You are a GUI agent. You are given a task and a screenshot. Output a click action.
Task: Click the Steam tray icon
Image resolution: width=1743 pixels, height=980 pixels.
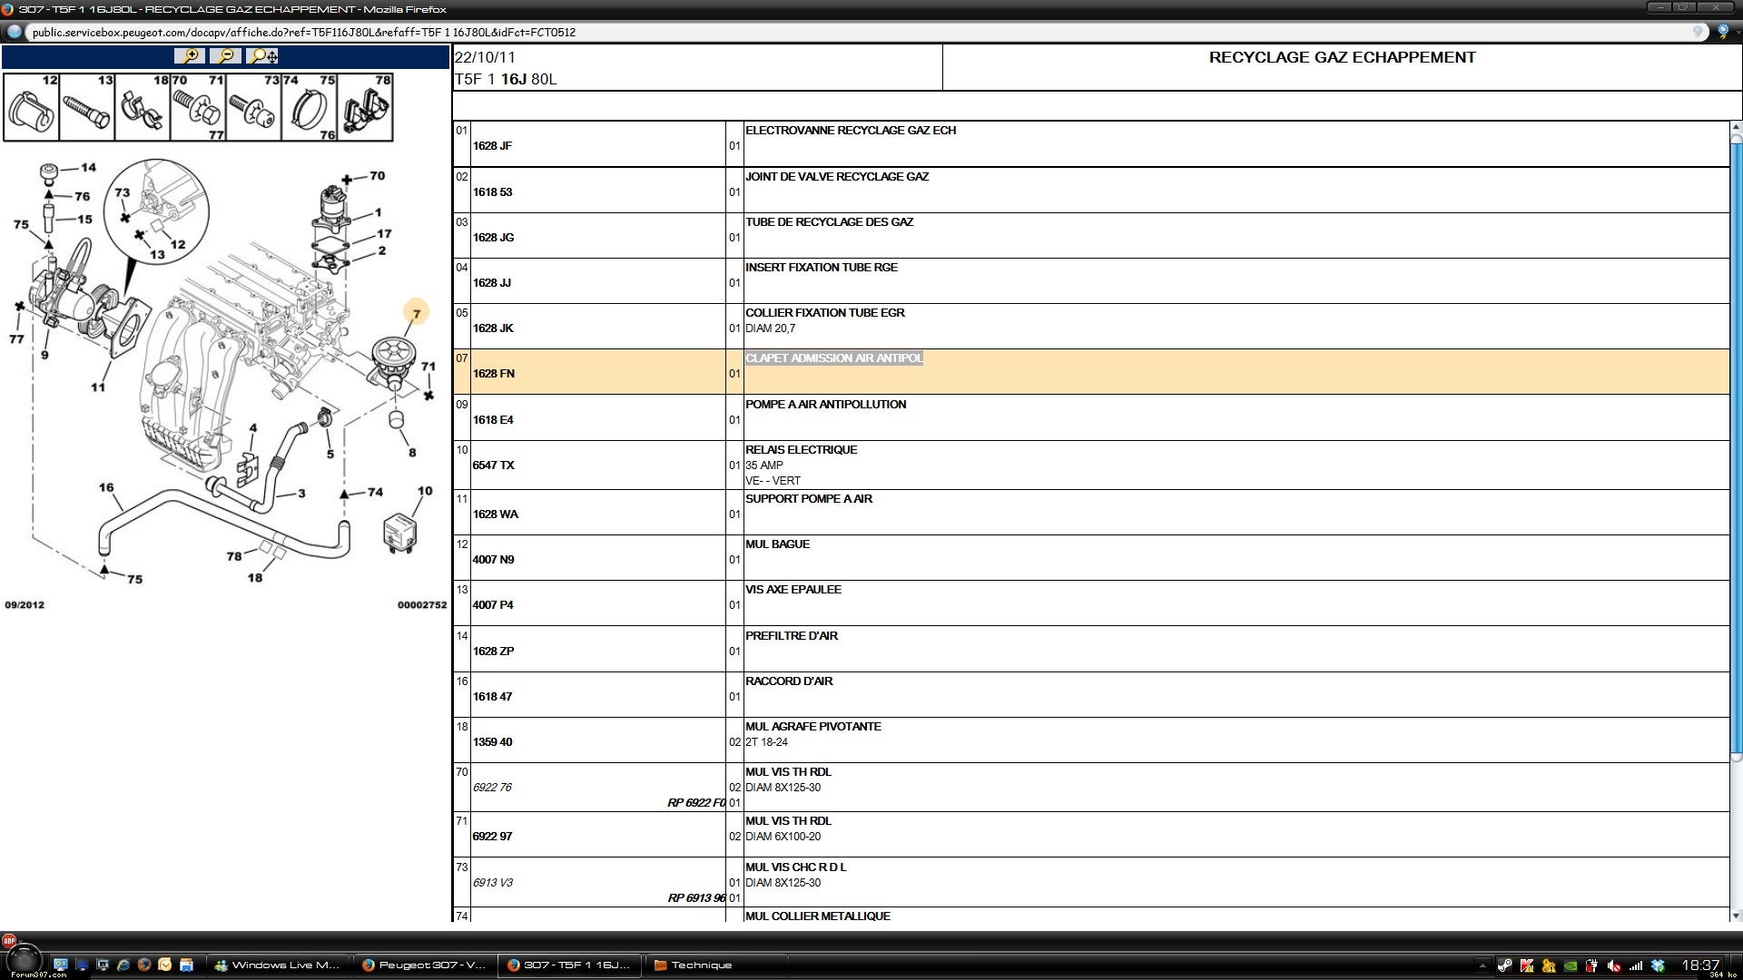coord(1505,965)
